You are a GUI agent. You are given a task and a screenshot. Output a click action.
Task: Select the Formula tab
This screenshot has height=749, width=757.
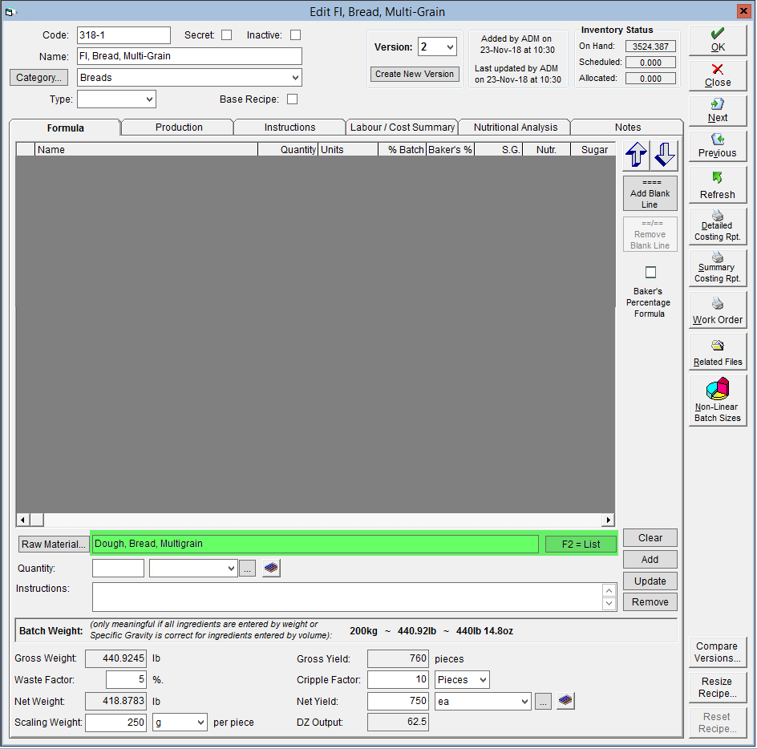(65, 128)
